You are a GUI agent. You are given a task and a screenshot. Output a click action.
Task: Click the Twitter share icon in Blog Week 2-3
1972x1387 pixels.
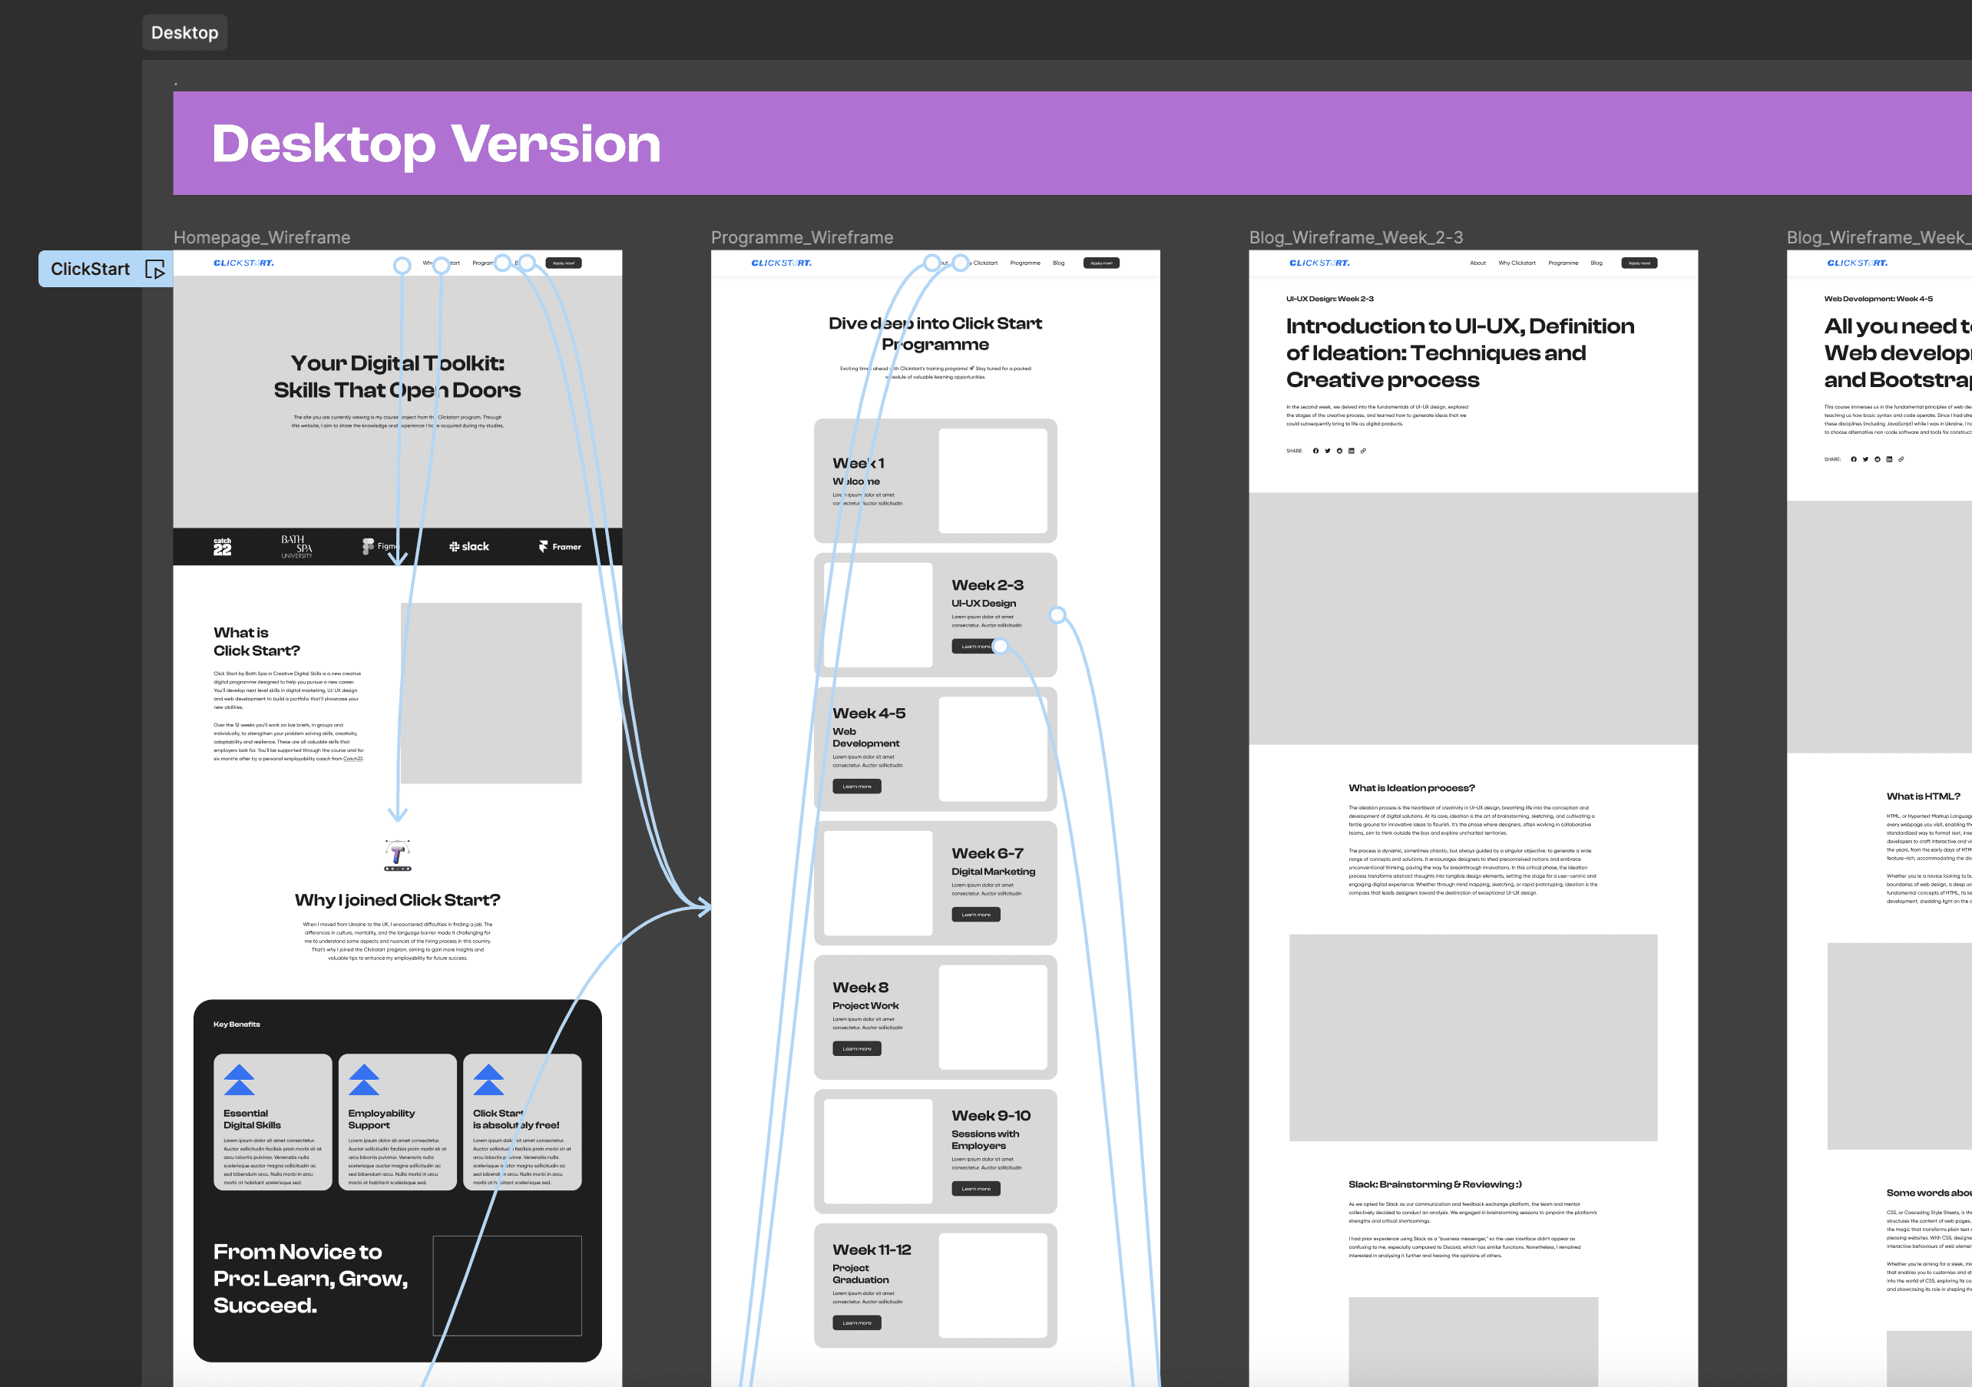click(1327, 451)
